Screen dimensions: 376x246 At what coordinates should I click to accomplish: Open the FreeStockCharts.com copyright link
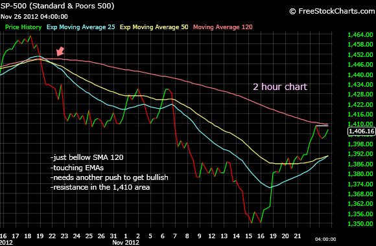pos(333,11)
